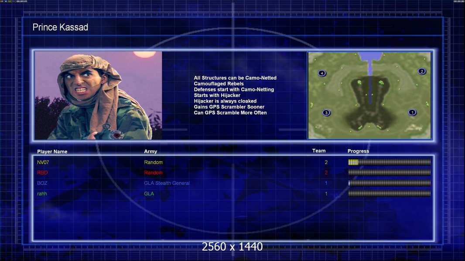Click 'Can GPS Scramble More Often' line
Image resolution: width=465 pixels, height=261 pixels.
pyautogui.click(x=230, y=113)
